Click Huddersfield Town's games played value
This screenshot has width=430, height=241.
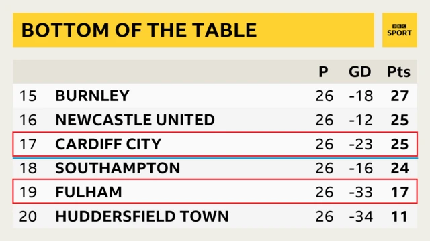pyautogui.click(x=325, y=216)
